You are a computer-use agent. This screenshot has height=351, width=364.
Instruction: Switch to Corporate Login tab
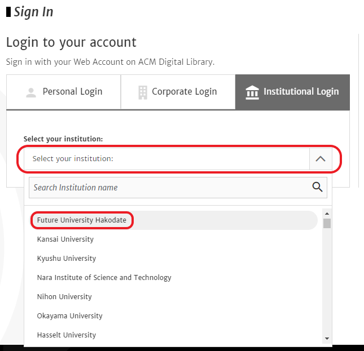coord(178,92)
